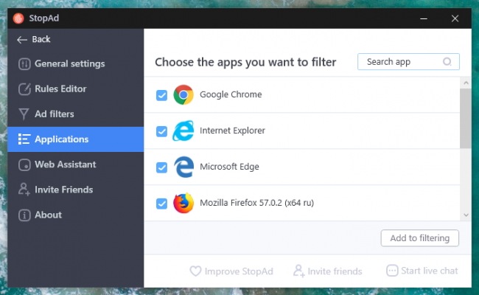The height and width of the screenshot is (295, 479).
Task: Click the Google Chrome app icon
Action: tap(183, 94)
